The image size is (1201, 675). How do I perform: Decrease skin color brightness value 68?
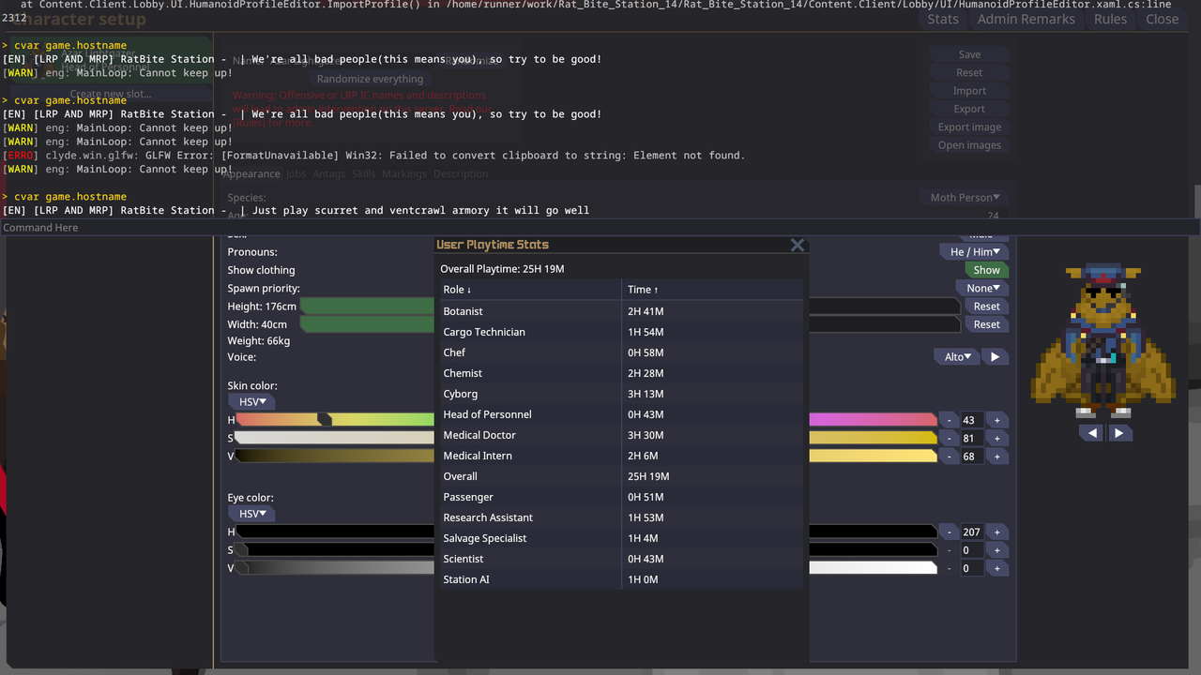coord(950,457)
